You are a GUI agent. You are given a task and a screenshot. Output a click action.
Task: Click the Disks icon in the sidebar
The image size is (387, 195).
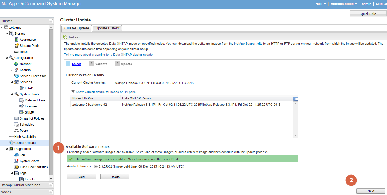[17, 52]
